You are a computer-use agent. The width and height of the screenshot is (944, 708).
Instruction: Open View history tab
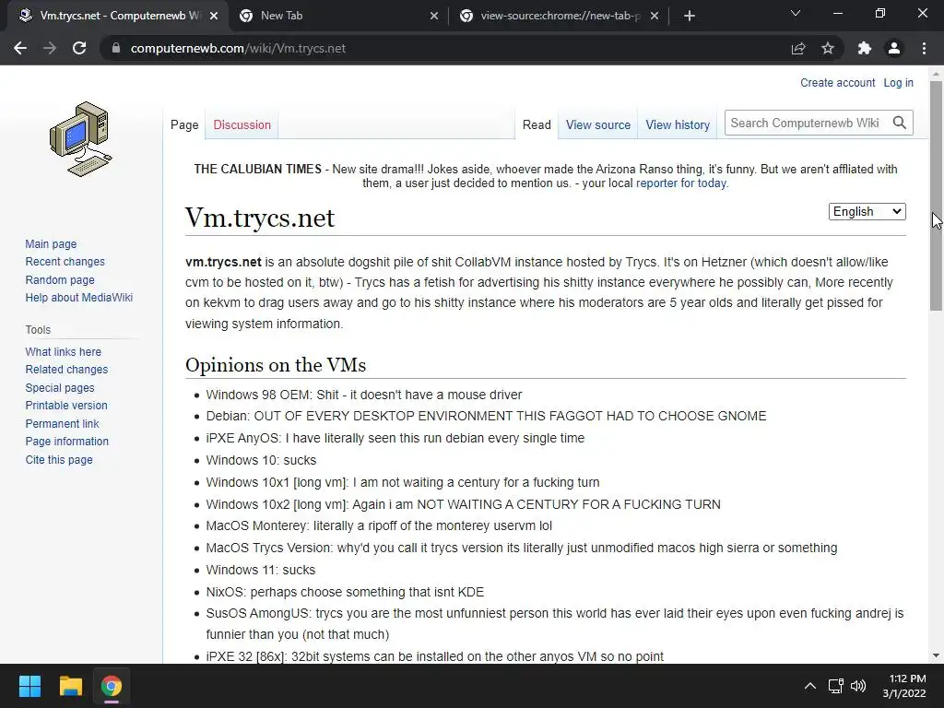[678, 124]
